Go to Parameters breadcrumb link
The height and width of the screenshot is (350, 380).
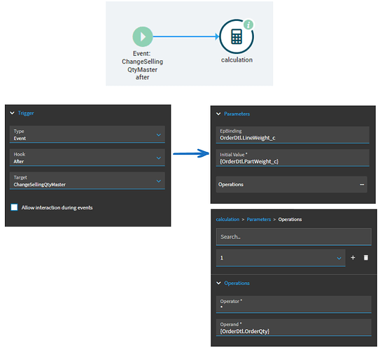point(259,219)
